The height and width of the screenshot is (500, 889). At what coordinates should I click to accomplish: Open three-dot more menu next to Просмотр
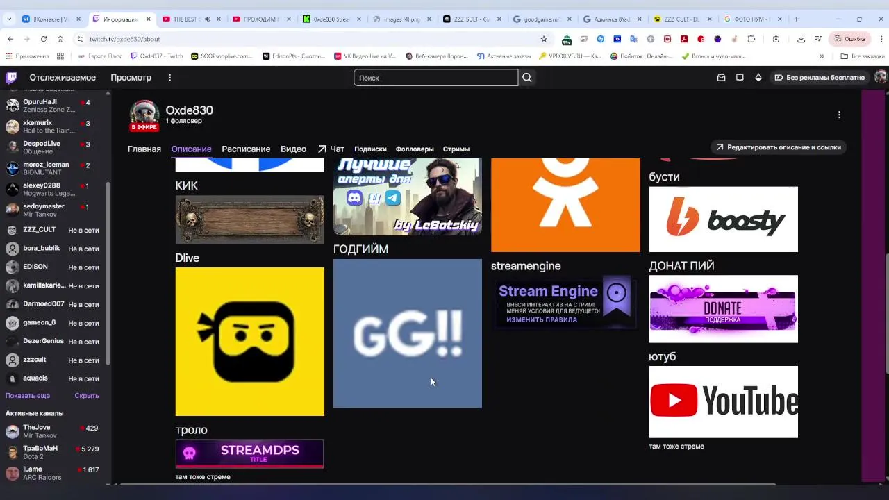(x=169, y=78)
